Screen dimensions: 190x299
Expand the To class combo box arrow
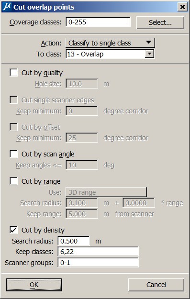[149, 54]
